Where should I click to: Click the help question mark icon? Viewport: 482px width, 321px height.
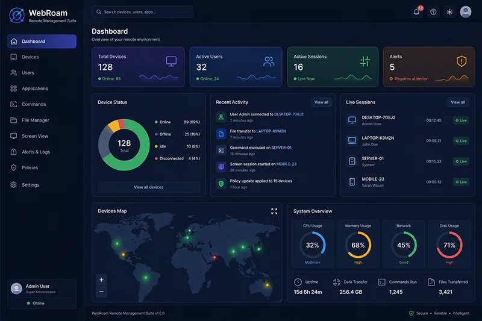(x=433, y=12)
